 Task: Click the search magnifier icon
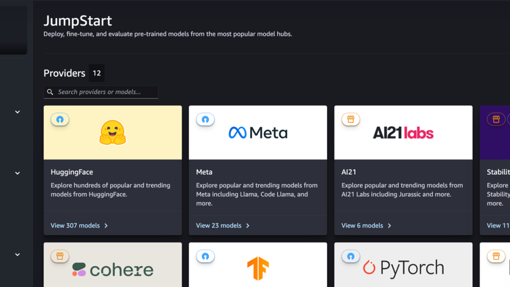[x=50, y=92]
